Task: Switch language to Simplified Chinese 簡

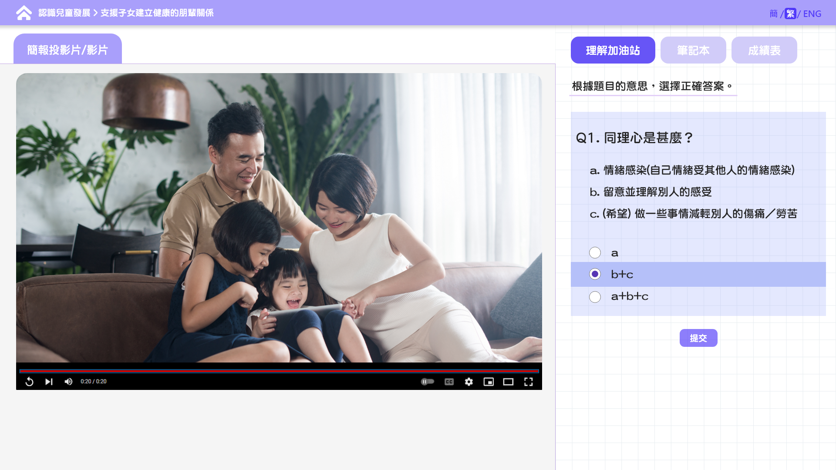Action: (x=774, y=13)
